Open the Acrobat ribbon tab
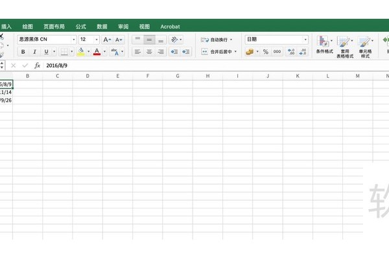This screenshot has width=389, height=259. click(x=170, y=27)
